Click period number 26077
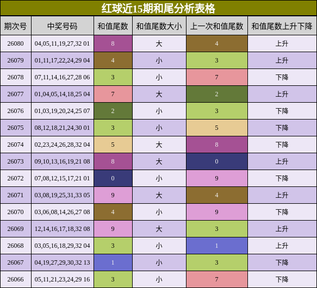317x288 pixels. point(16,94)
